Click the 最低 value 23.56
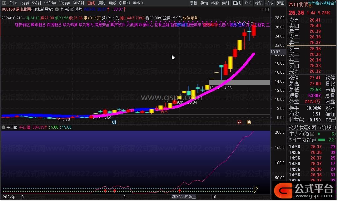 pos(315,90)
